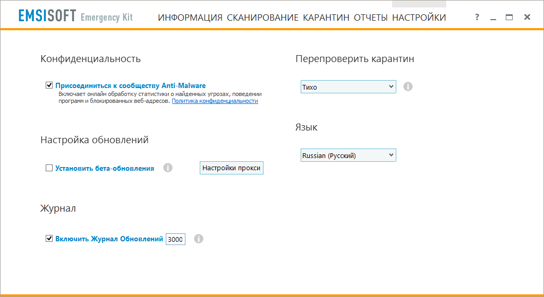Viewport: 544px width, 297px height.
Task: Click the Перепроверить карантин heading
Action: pos(355,59)
